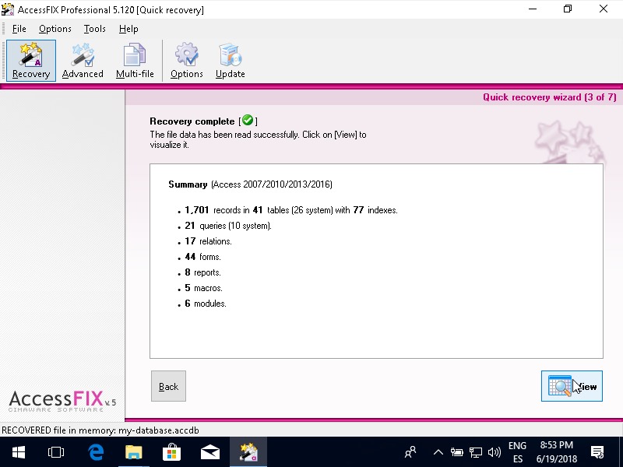The image size is (623, 467).
Task: Open the Windows Start menu
Action: coord(18,451)
